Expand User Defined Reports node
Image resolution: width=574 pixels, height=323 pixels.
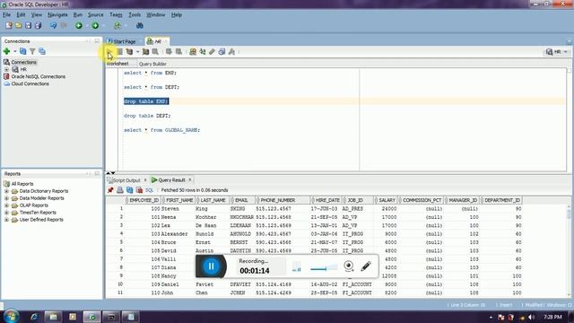pyautogui.click(x=6, y=220)
